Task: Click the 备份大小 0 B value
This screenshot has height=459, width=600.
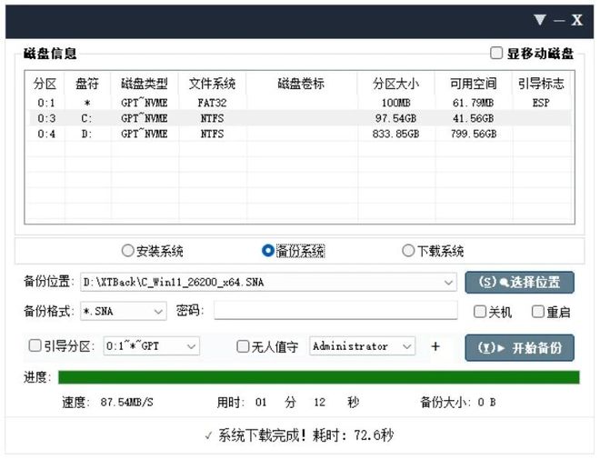Action: [486, 403]
